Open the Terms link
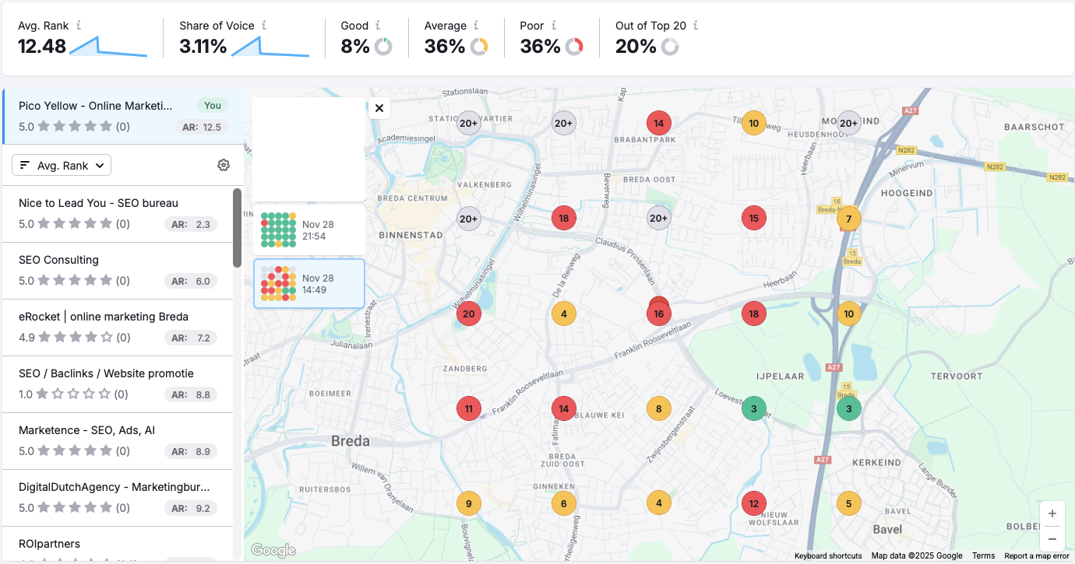This screenshot has width=1075, height=564. [983, 555]
